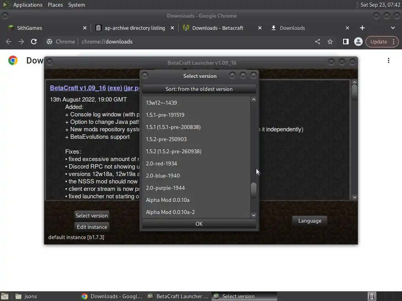This screenshot has height=301, width=402.
Task: Click changelog scrollbar down arrow in launcher
Action: click(354, 197)
